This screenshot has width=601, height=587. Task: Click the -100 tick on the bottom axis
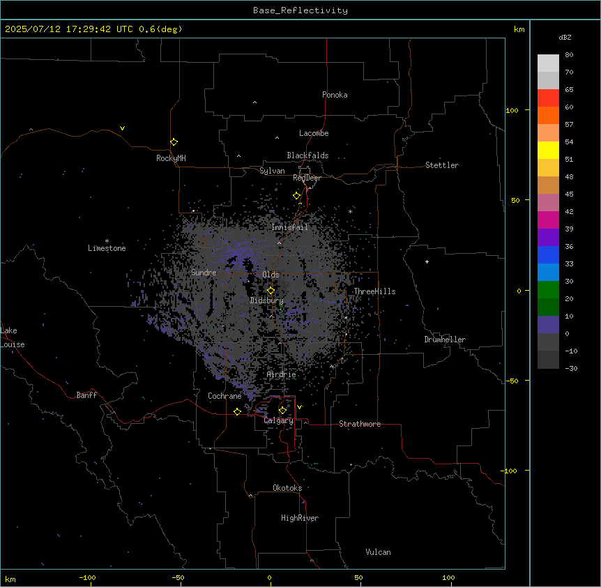87,577
